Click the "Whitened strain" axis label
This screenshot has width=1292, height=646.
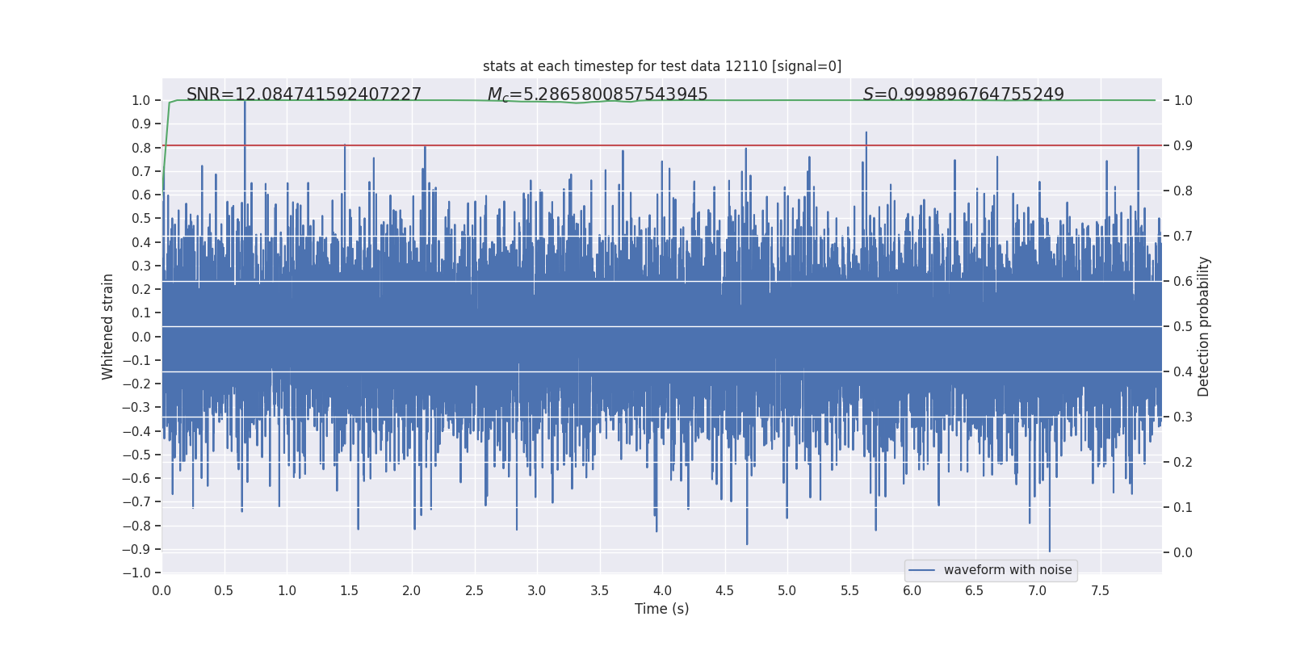coord(108,326)
